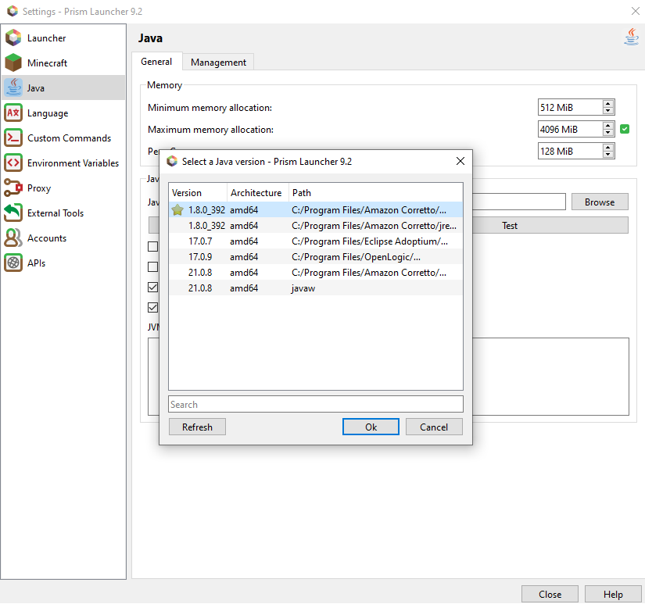Open APIs settings icon
Viewport: 645px width, 604px height.
point(13,263)
